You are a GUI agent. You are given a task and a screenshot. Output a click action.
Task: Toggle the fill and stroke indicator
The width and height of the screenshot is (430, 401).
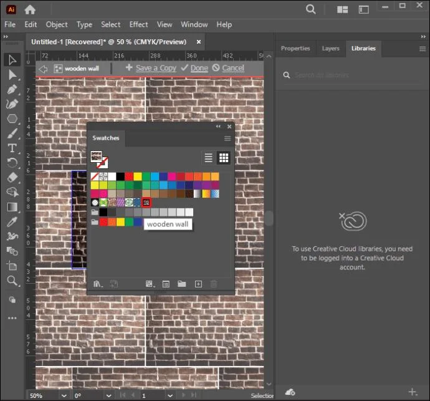[x=99, y=160]
